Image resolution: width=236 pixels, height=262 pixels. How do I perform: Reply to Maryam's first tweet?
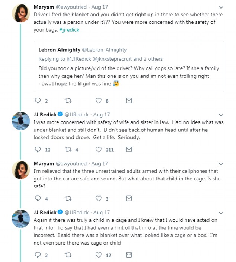pyautogui.click(x=38, y=100)
